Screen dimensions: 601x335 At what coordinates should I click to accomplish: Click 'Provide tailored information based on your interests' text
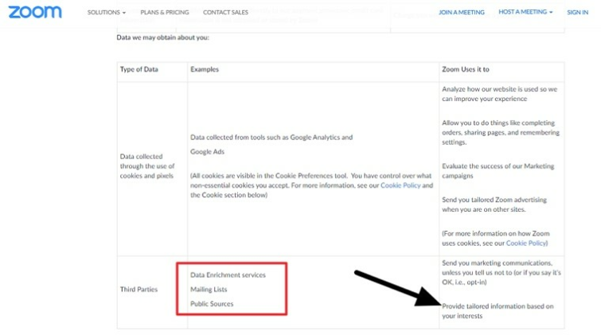[x=498, y=311]
